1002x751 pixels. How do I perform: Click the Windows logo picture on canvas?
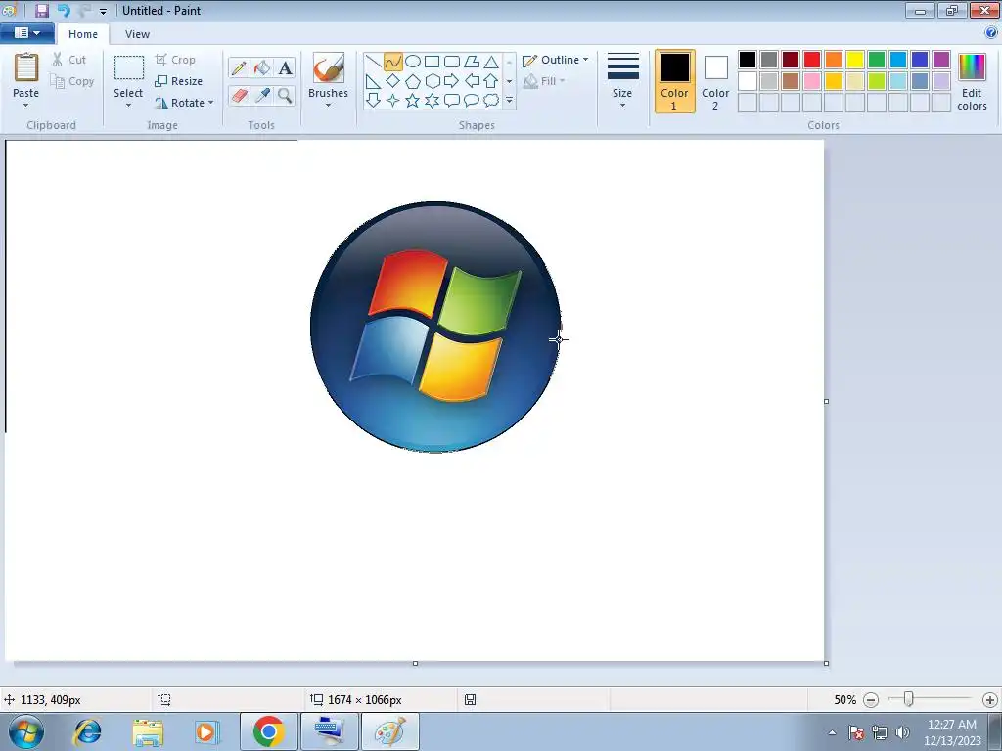point(435,327)
